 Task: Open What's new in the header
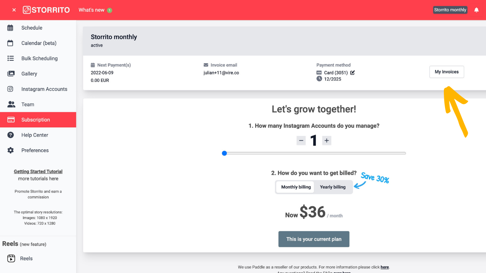tap(92, 10)
